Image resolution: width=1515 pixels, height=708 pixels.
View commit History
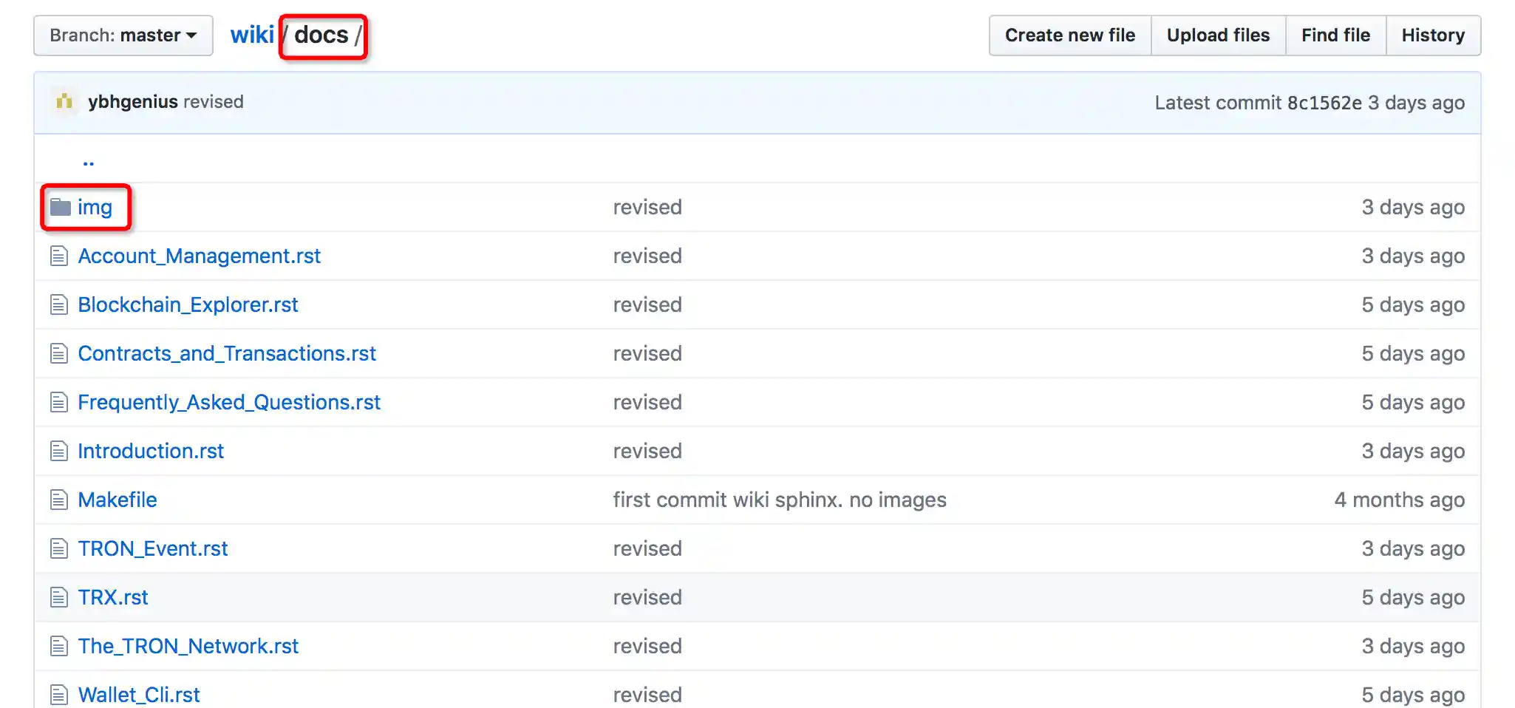(x=1433, y=35)
